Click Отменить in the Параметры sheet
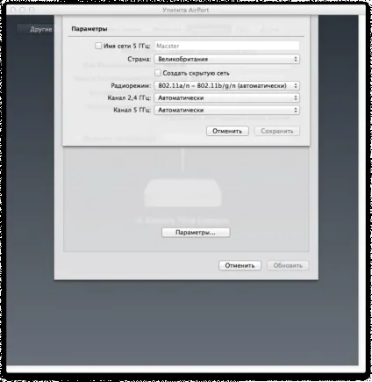Screen dimensions: 372x382 [x=227, y=131]
